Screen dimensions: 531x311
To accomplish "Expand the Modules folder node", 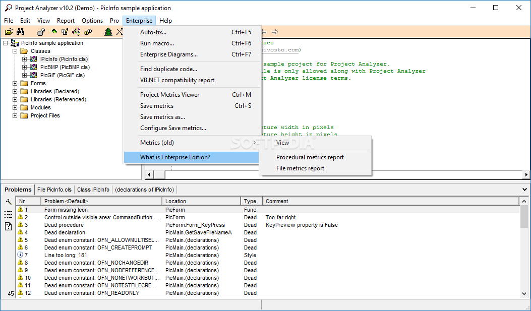I will 15,107.
